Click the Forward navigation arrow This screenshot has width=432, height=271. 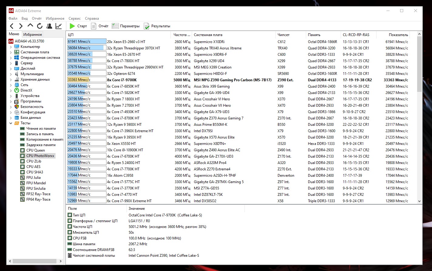tap(21, 26)
